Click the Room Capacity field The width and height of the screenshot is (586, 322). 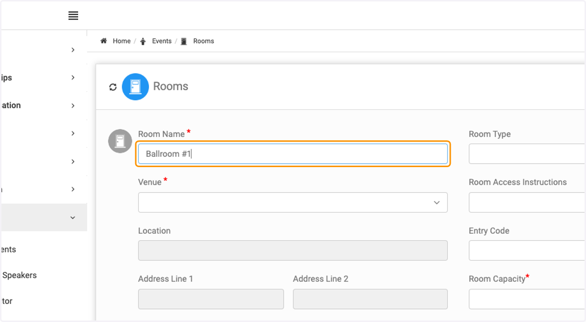tap(527, 299)
